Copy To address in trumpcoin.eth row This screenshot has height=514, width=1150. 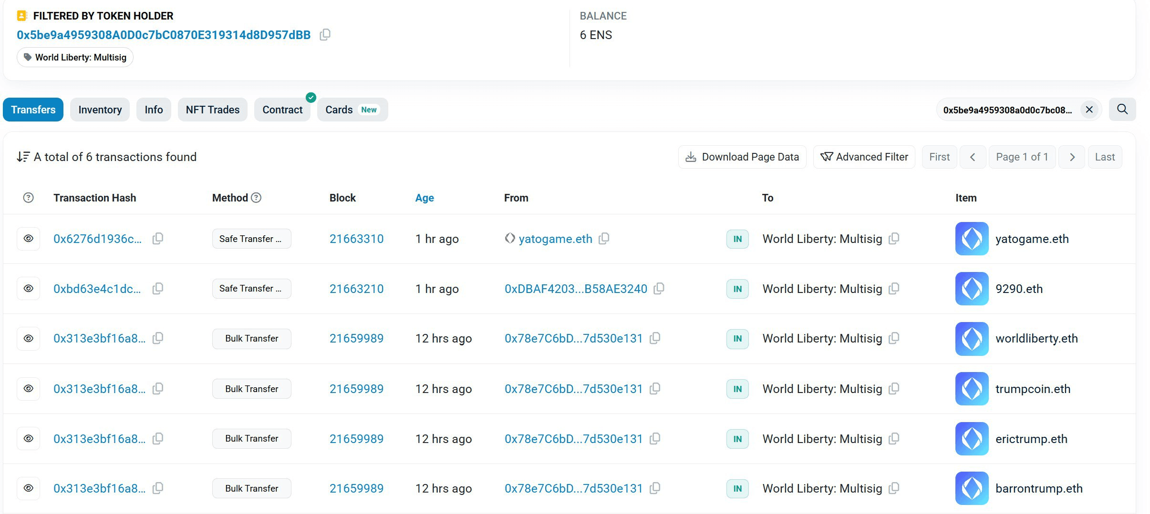tap(894, 389)
